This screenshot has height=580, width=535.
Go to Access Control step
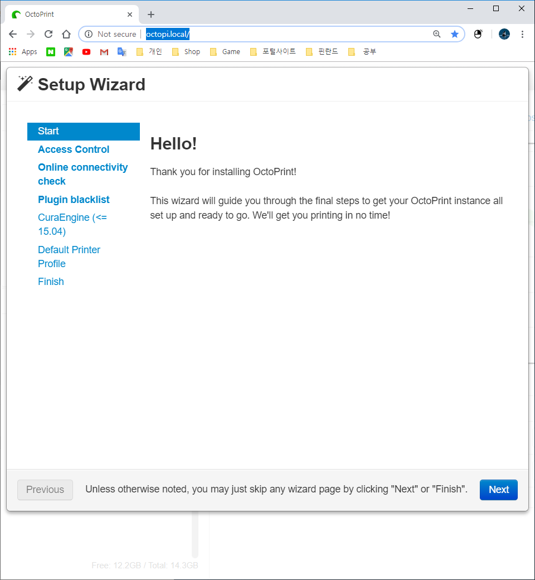click(x=74, y=149)
